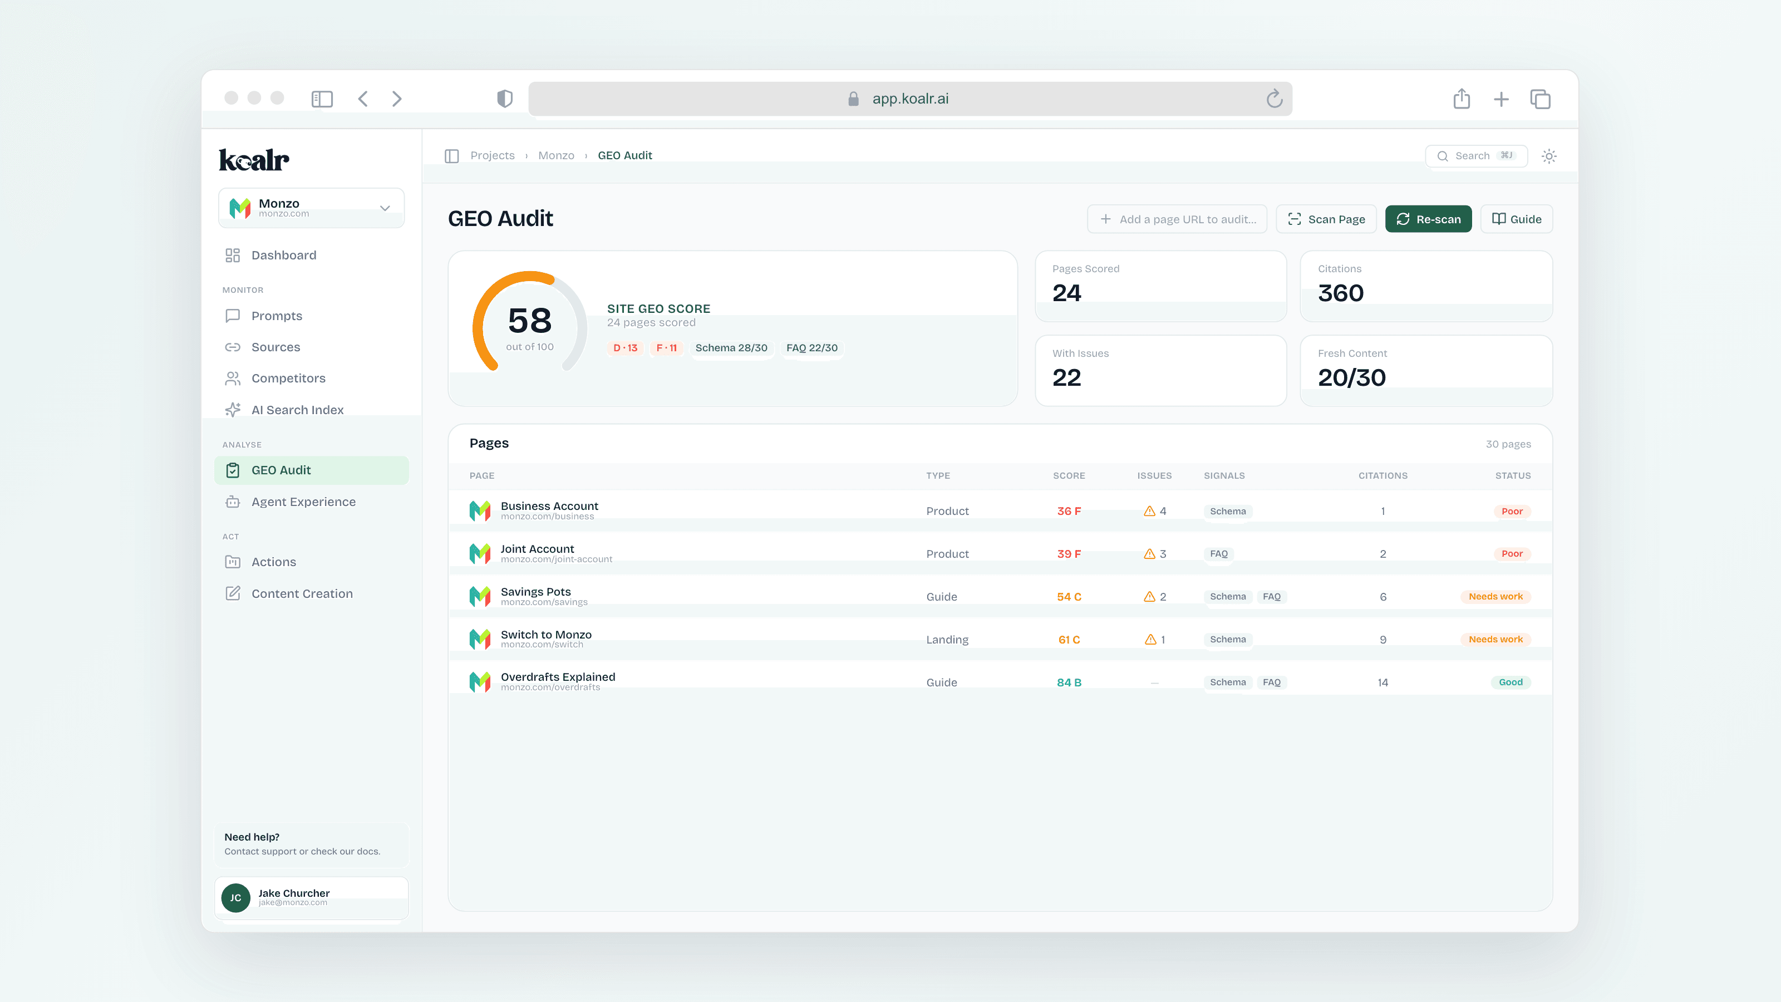Switch theme with the sun icon
The width and height of the screenshot is (1781, 1002).
click(x=1549, y=156)
